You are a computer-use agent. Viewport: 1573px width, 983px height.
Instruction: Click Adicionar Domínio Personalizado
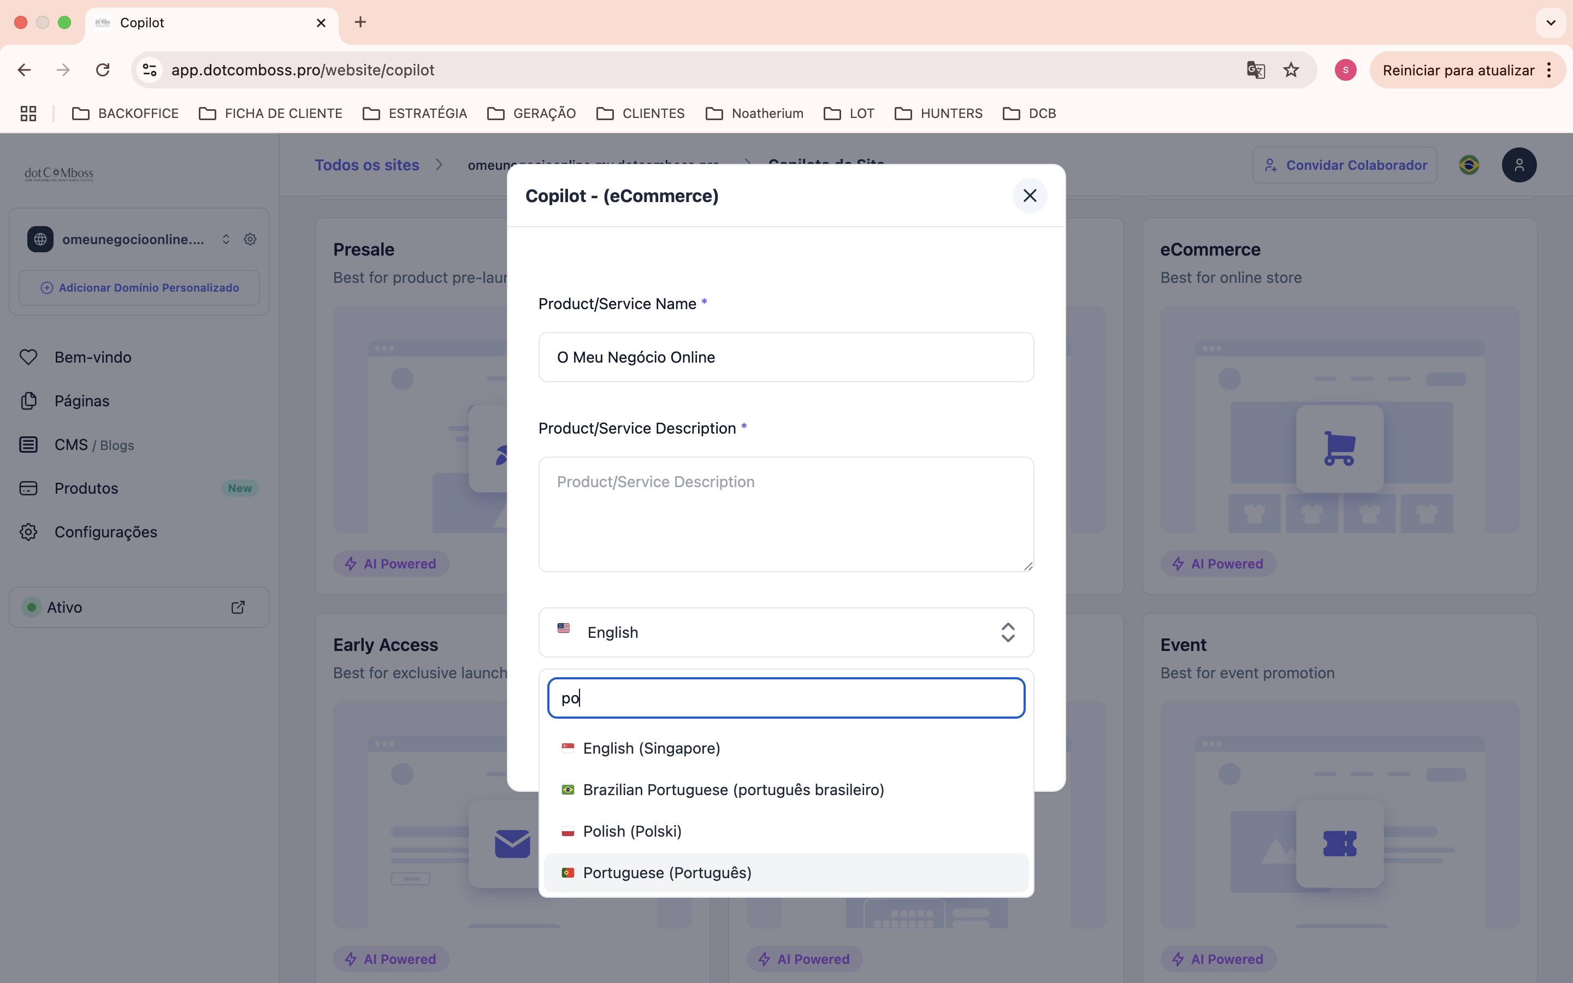tap(139, 287)
